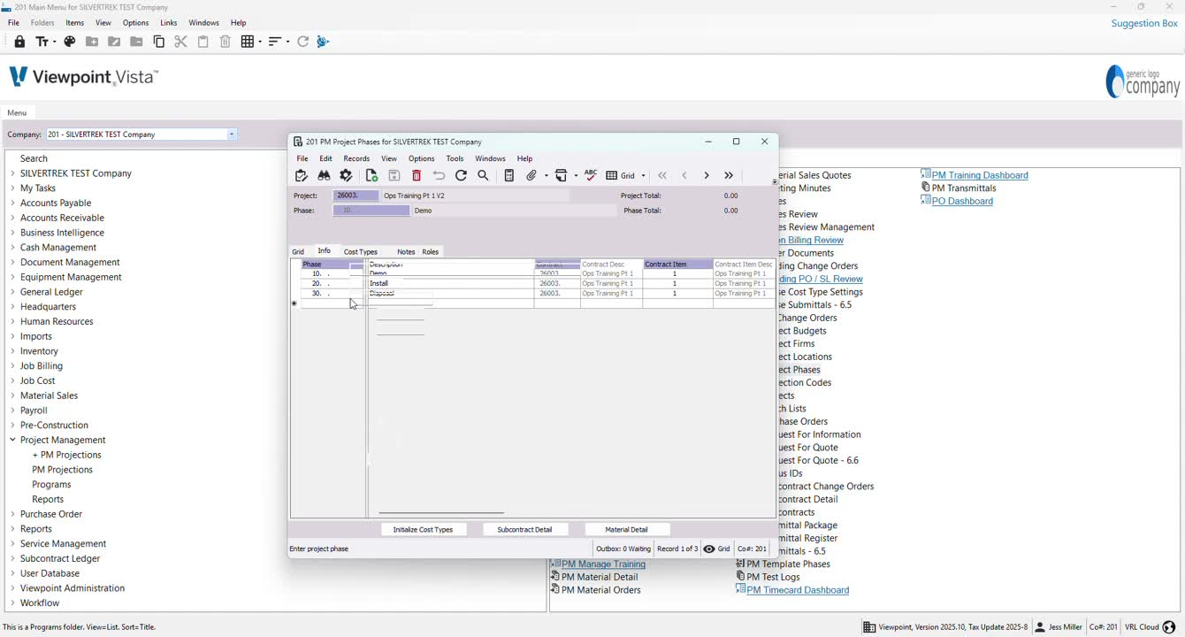Screen dimensions: 1185x637
Task: Go to next record with right arrow
Action: click(707, 176)
